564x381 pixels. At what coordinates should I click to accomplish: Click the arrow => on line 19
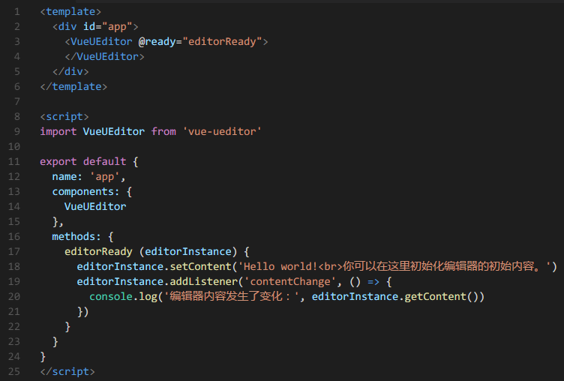click(x=373, y=282)
